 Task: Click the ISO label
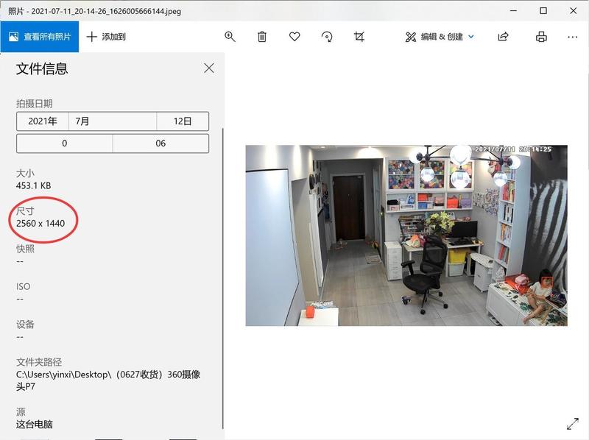[24, 286]
